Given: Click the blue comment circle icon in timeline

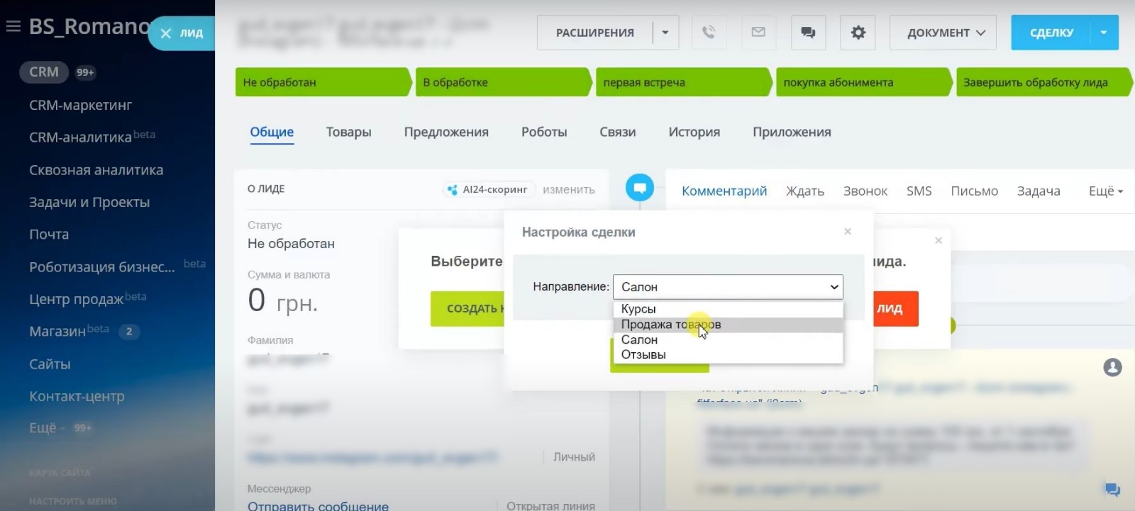Looking at the screenshot, I should point(639,188).
